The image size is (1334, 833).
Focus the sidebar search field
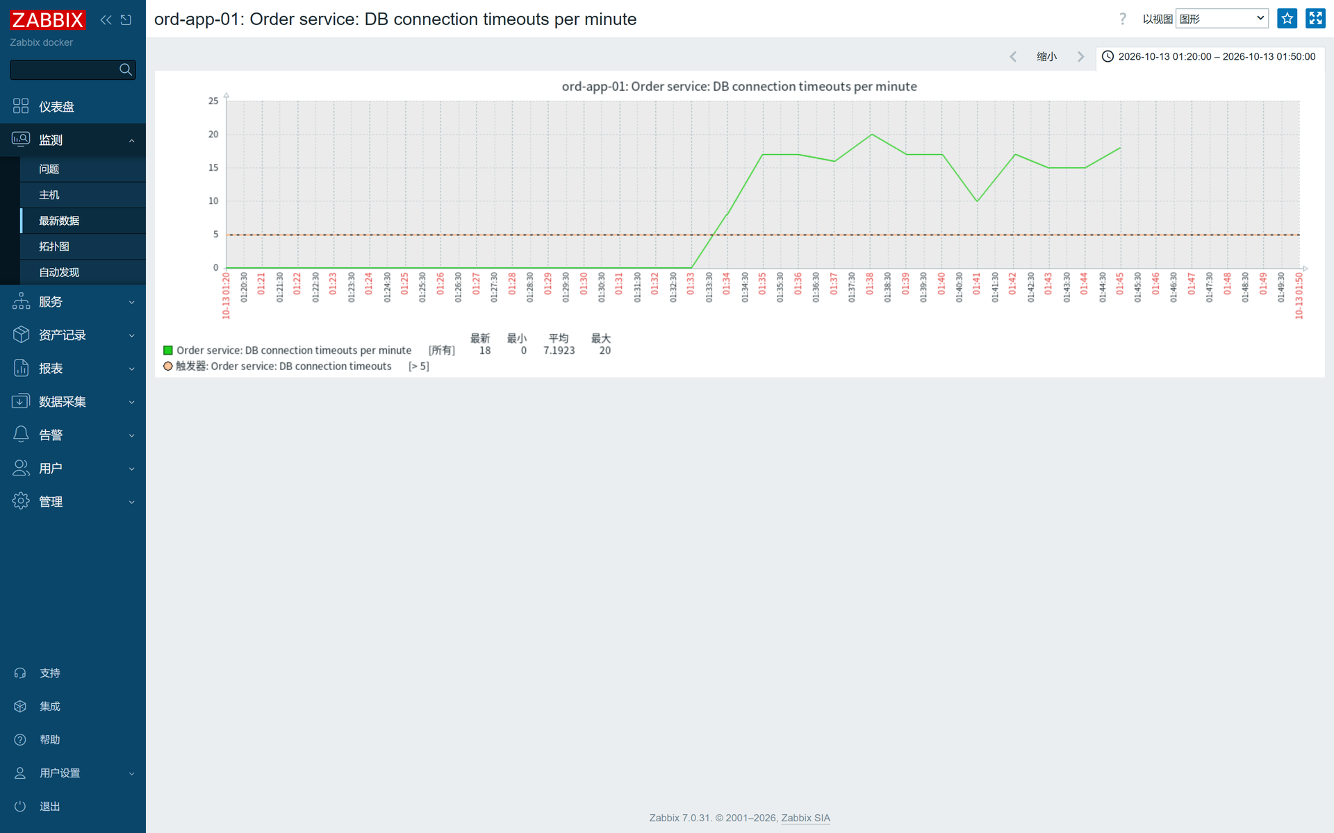pos(64,69)
